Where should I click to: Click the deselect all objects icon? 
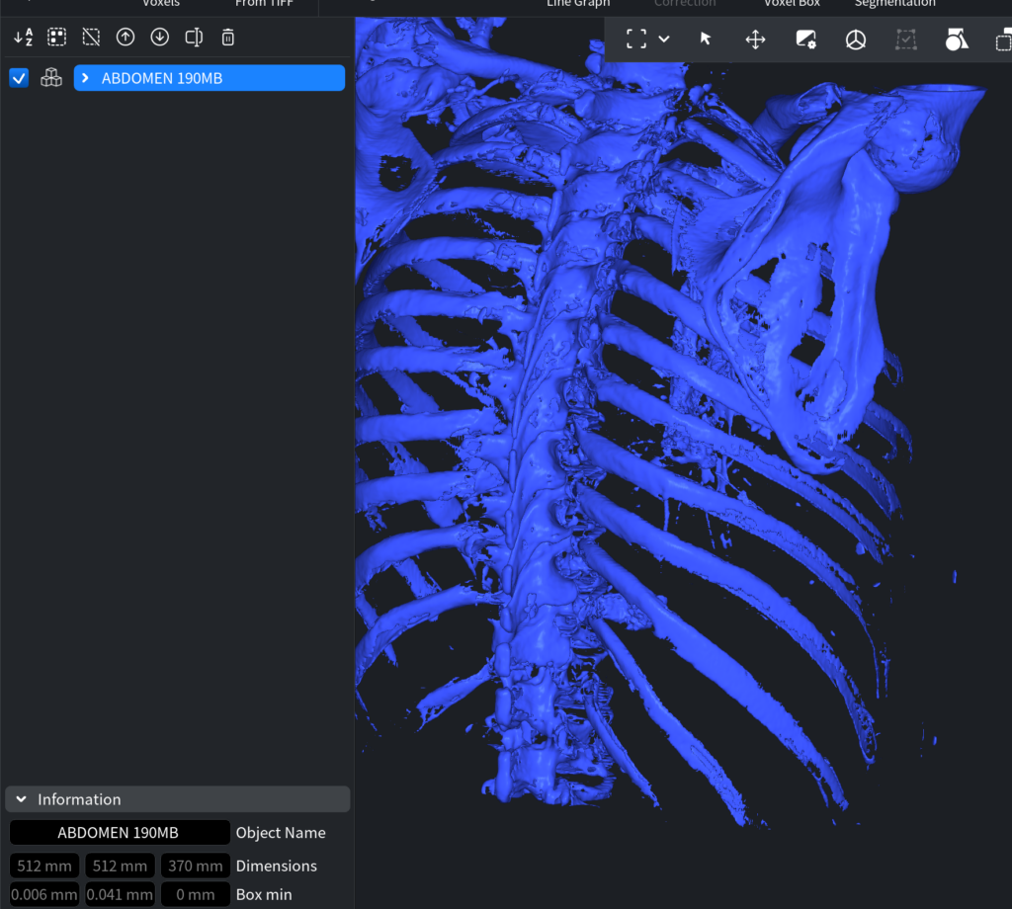pyautogui.click(x=91, y=38)
